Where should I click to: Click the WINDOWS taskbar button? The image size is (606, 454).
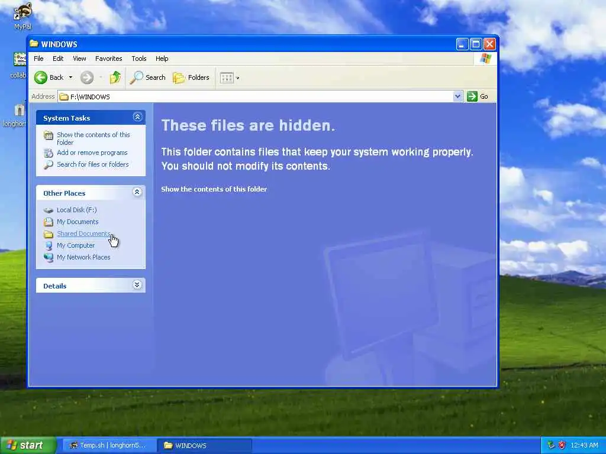tap(204, 446)
